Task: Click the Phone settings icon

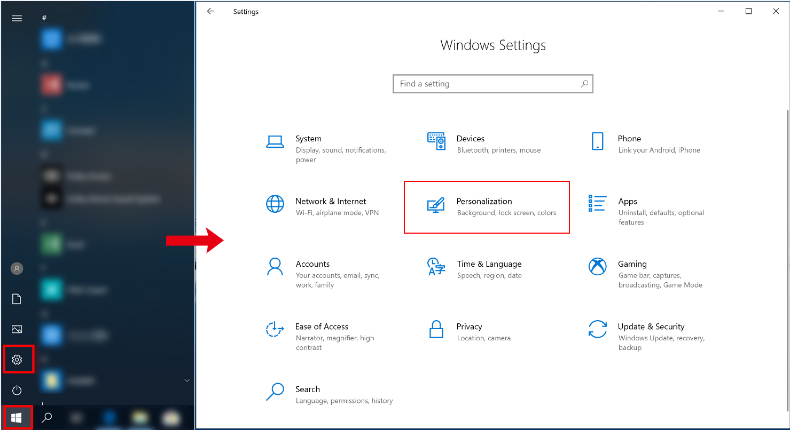Action: [598, 141]
